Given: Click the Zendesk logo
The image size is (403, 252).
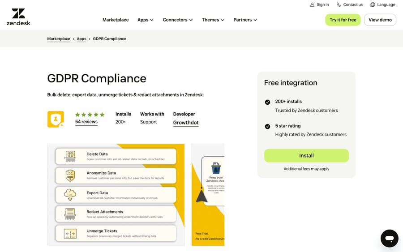Looking at the screenshot, I should click(18, 17).
